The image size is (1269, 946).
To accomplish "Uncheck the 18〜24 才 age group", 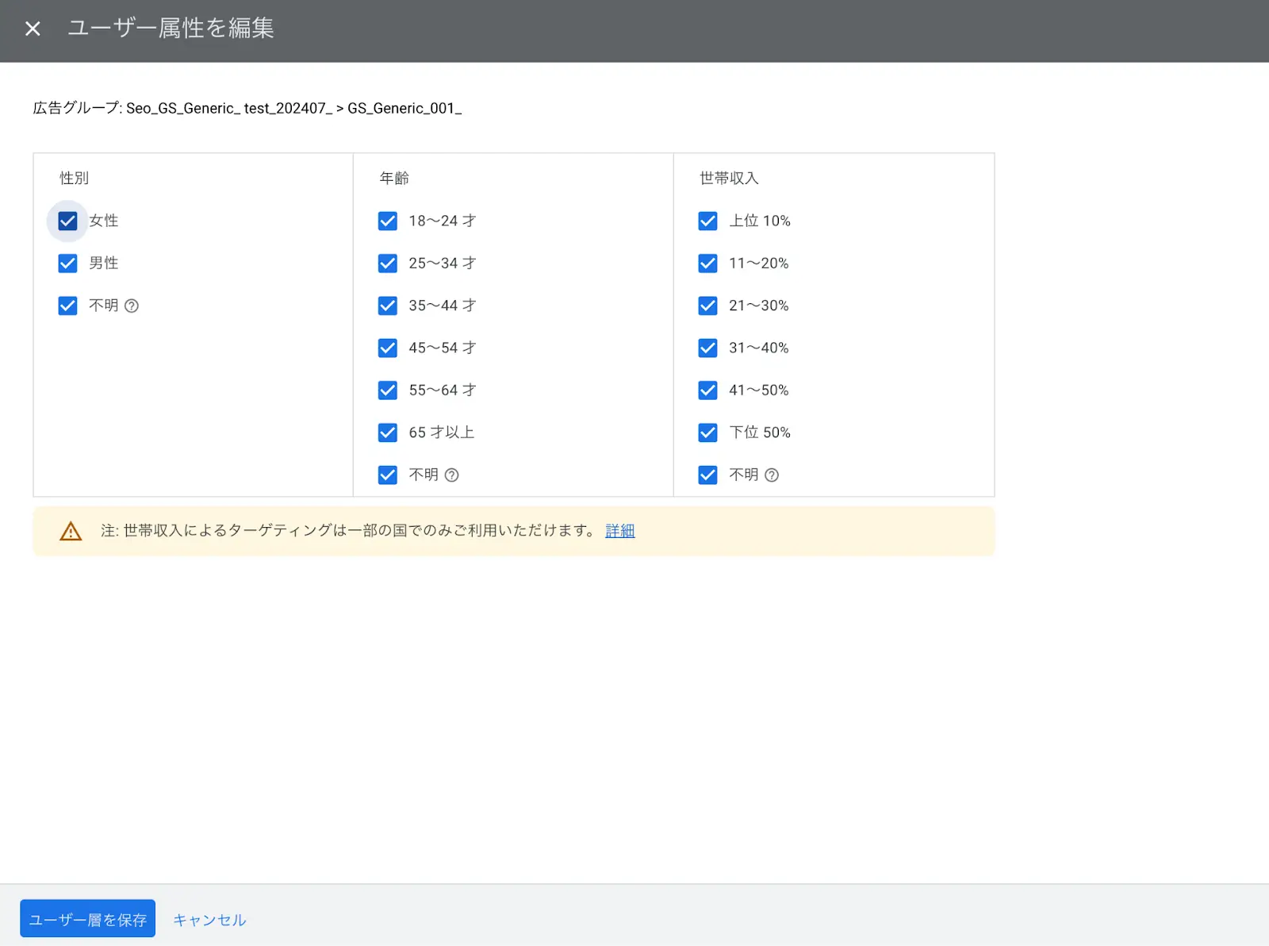I will click(387, 221).
